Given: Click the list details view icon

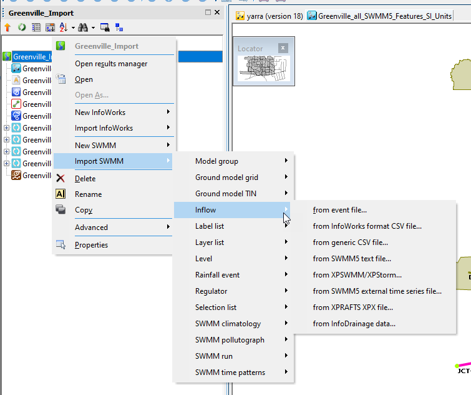Looking at the screenshot, I should [x=36, y=27].
